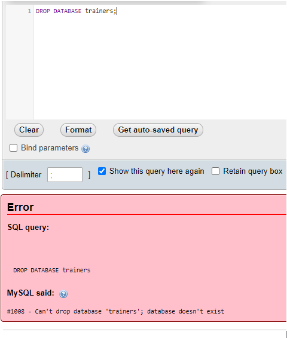This screenshot has width=287, height=338.
Task: Click the Clear button
Action: point(29,130)
